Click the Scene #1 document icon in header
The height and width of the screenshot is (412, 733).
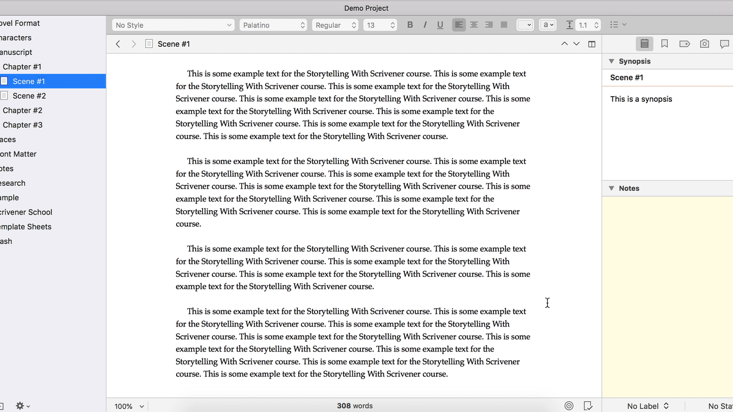click(x=149, y=44)
